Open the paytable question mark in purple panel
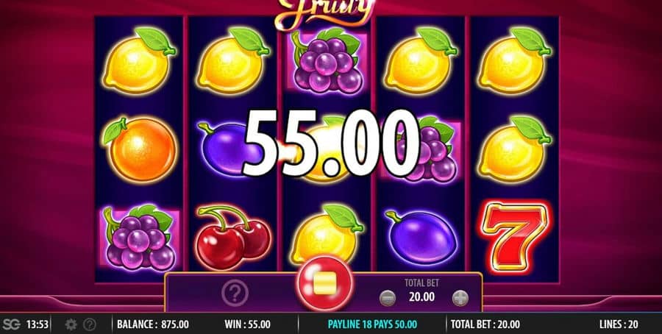Screen dimensions: 662x334 (x=235, y=292)
